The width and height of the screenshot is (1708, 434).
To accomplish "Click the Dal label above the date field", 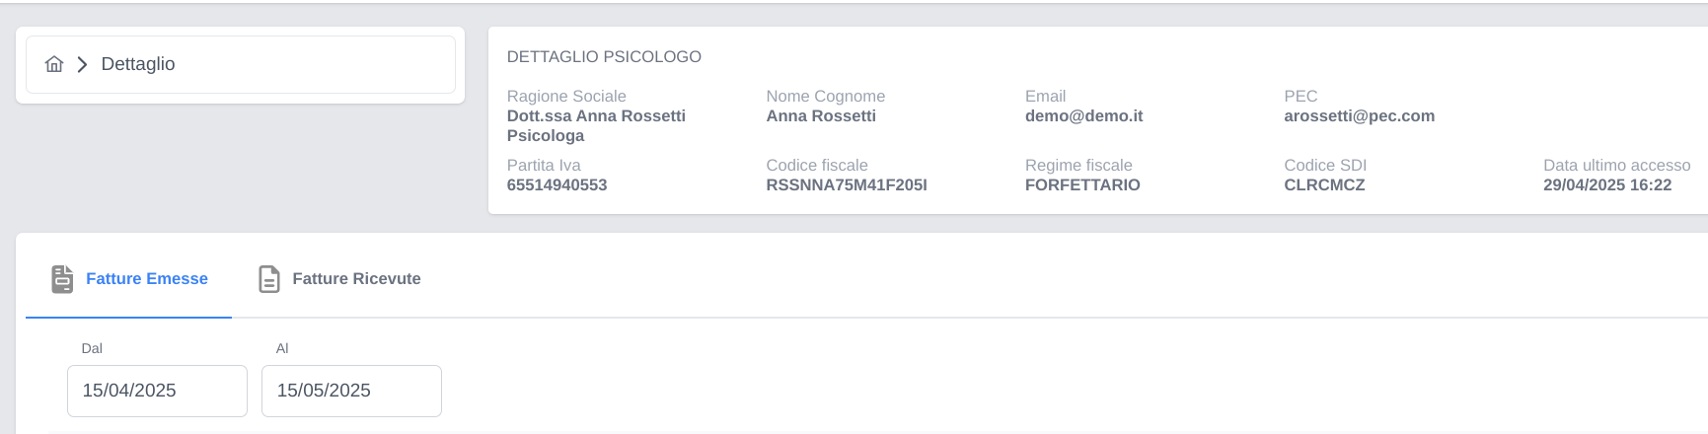I will click(x=92, y=348).
